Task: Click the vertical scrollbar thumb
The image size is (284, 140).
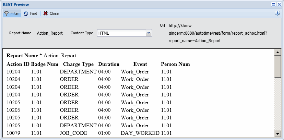Action: [x=277, y=66]
